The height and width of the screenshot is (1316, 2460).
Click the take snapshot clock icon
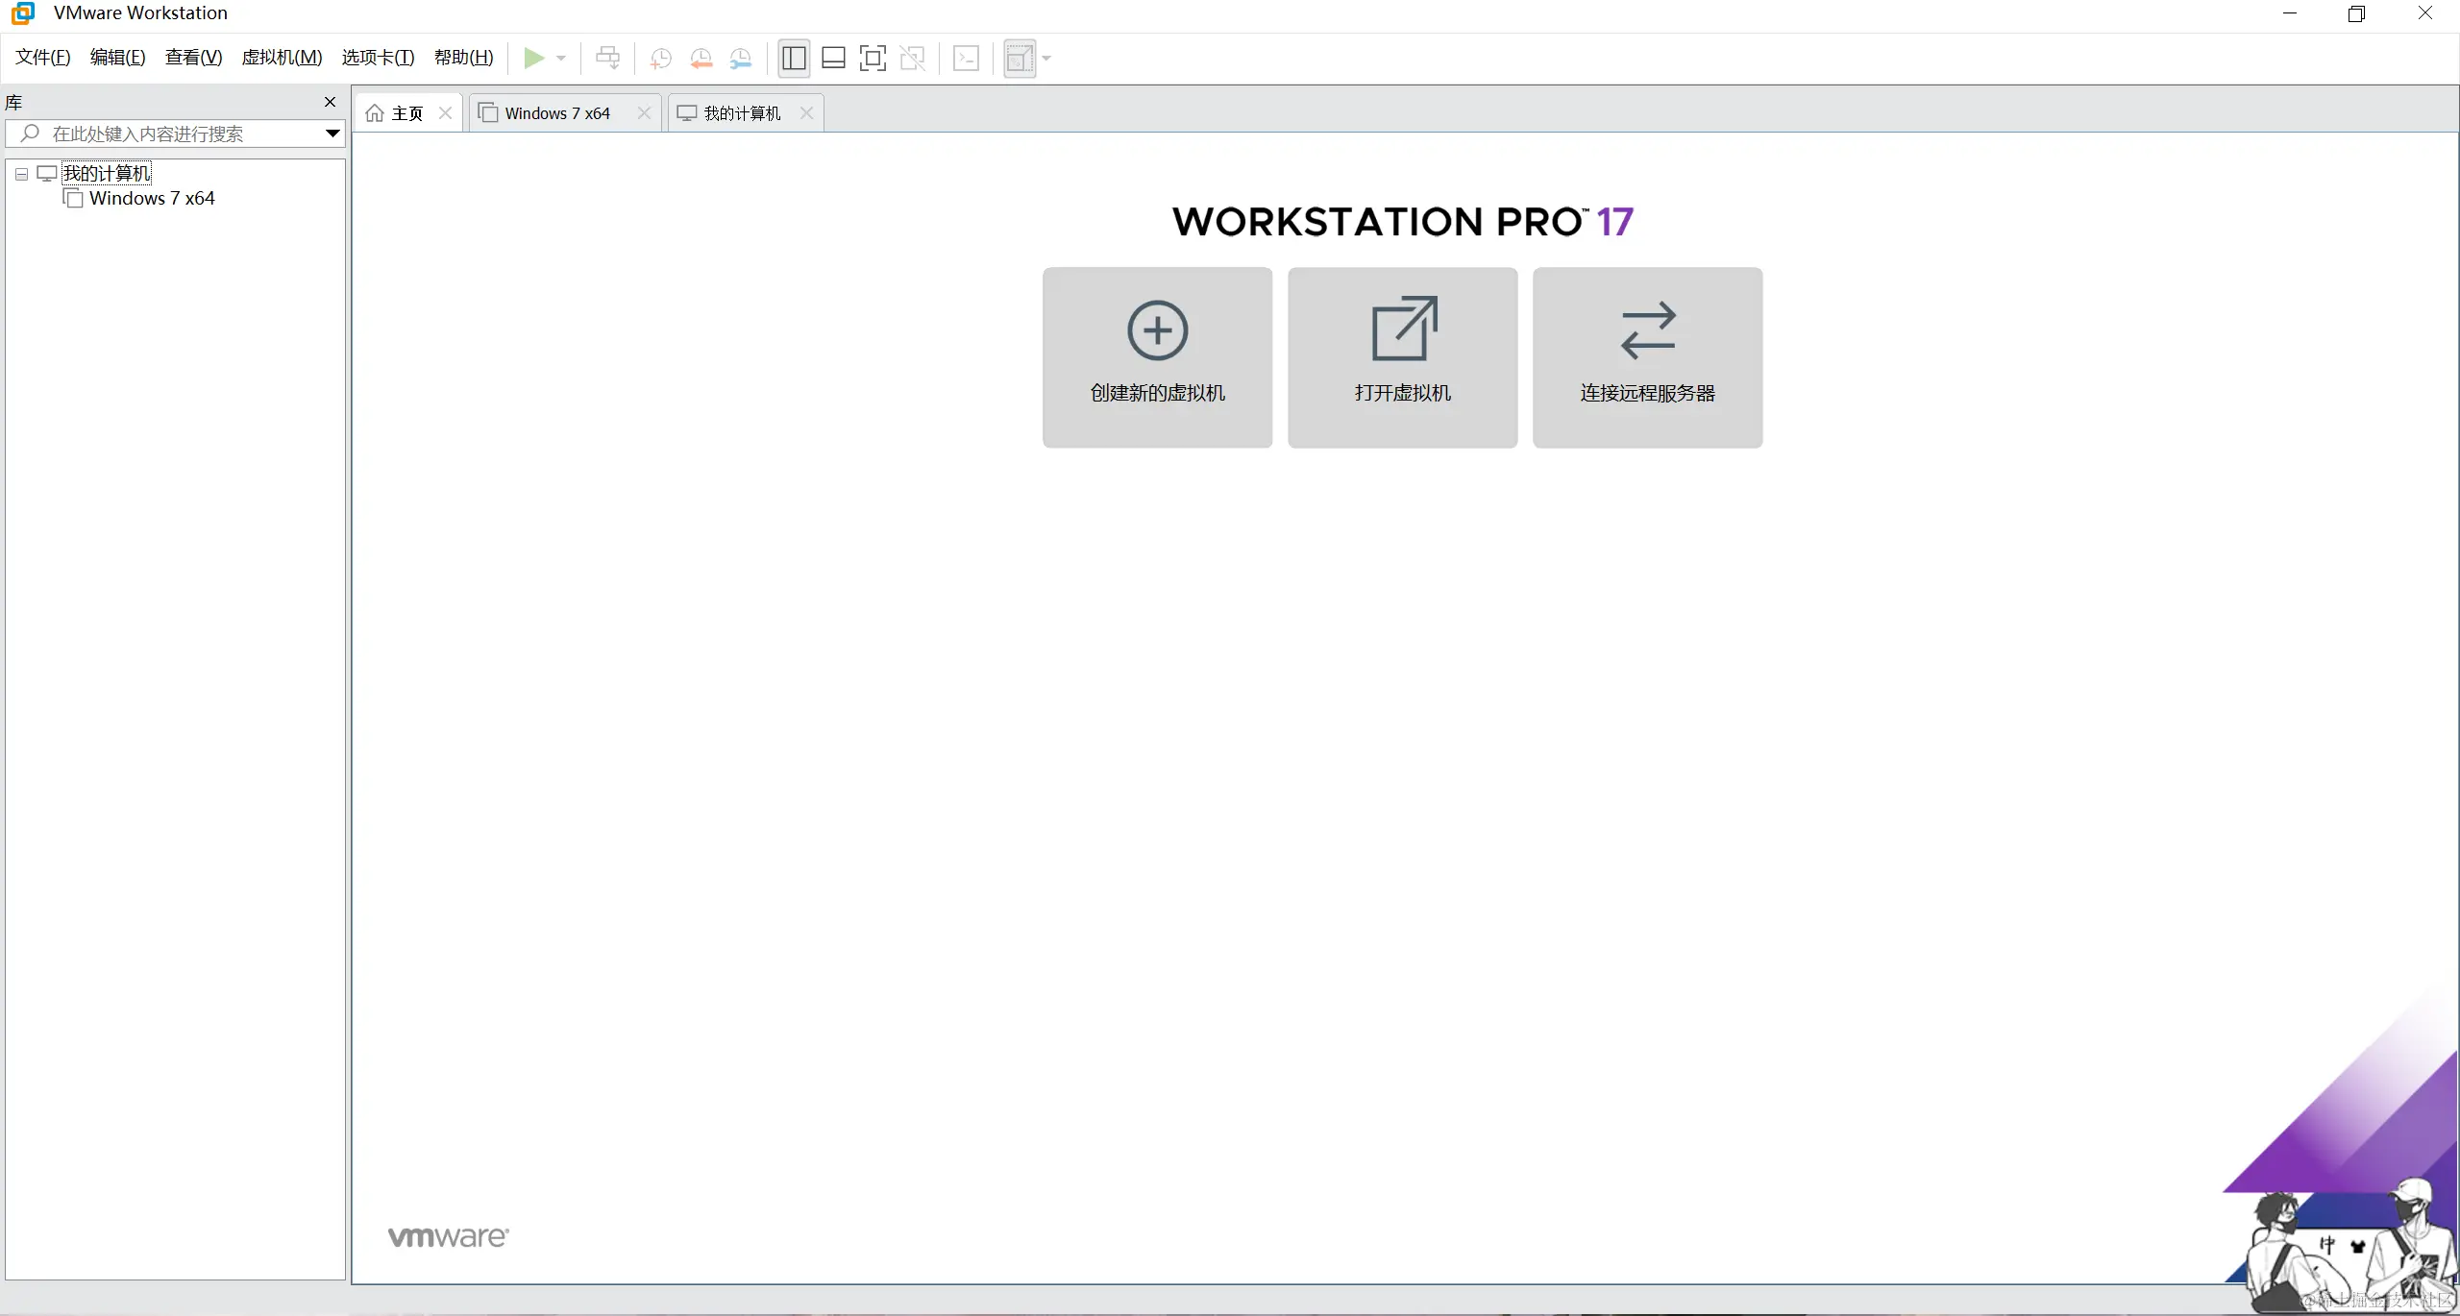pos(660,58)
